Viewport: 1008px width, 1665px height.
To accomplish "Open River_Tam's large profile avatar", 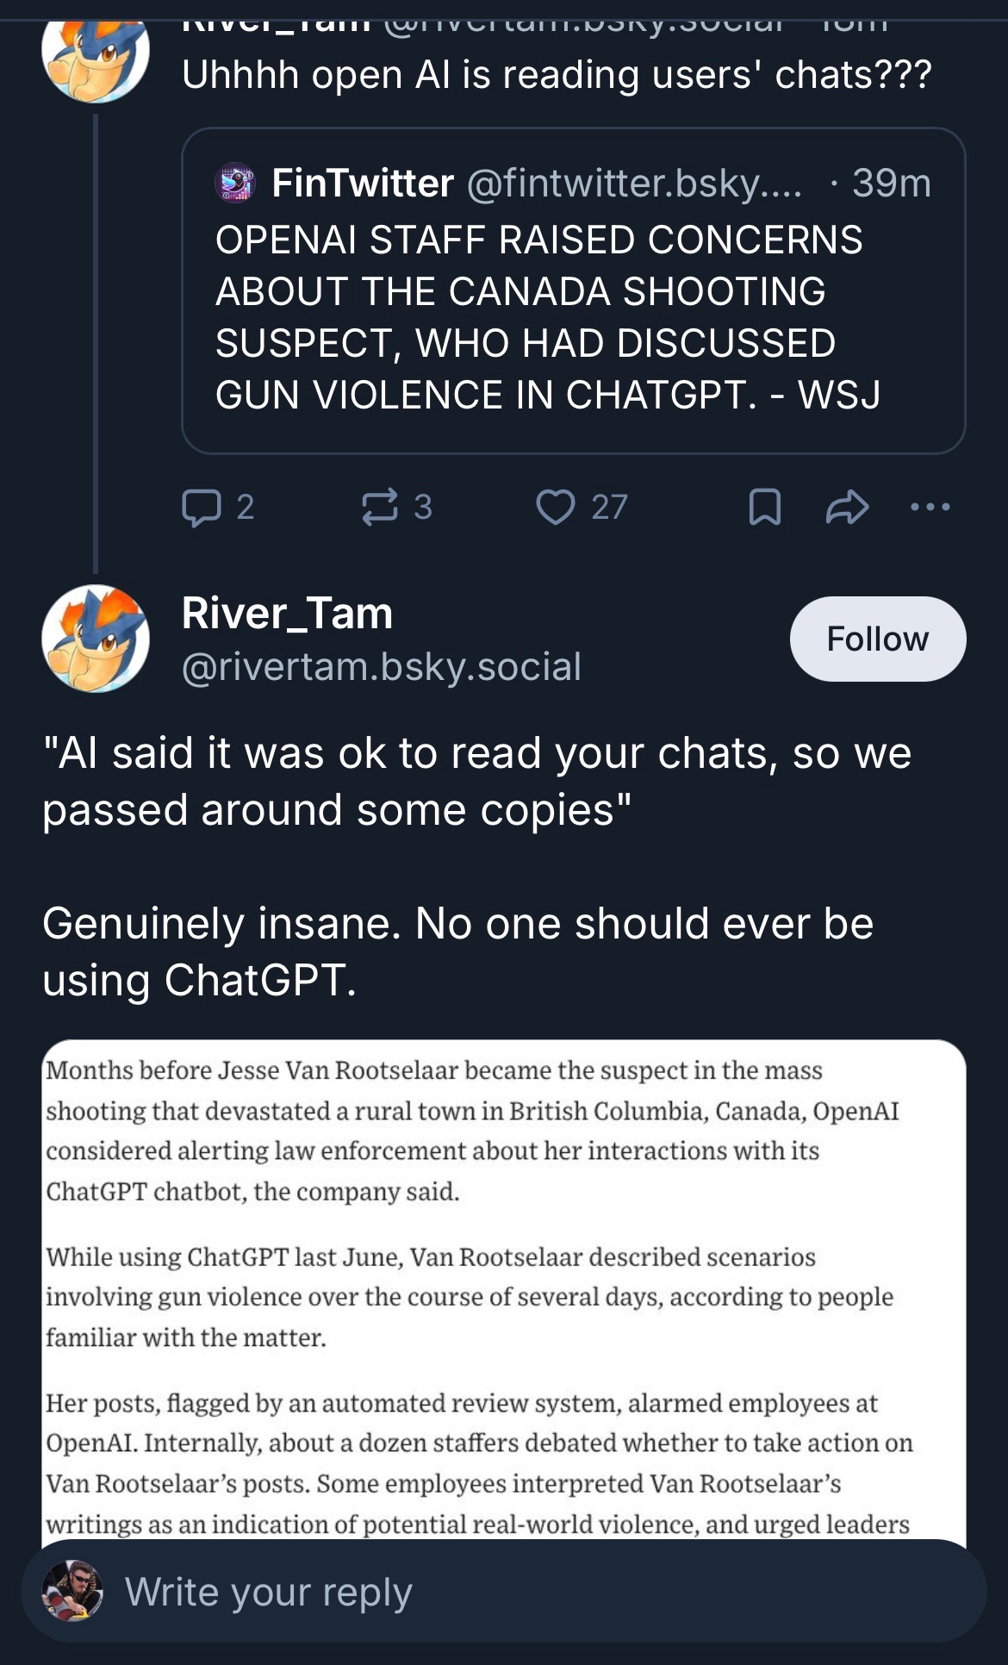I will coord(96,639).
